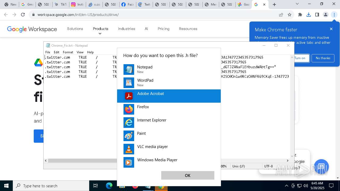Close the active Chrome tab
340x191 pixels.
click(264, 5)
